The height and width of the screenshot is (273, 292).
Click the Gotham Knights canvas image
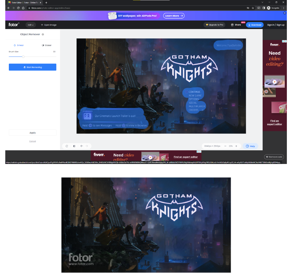click(161, 86)
